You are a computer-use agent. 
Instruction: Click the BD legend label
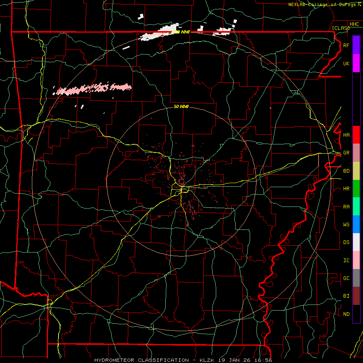[x=346, y=171]
